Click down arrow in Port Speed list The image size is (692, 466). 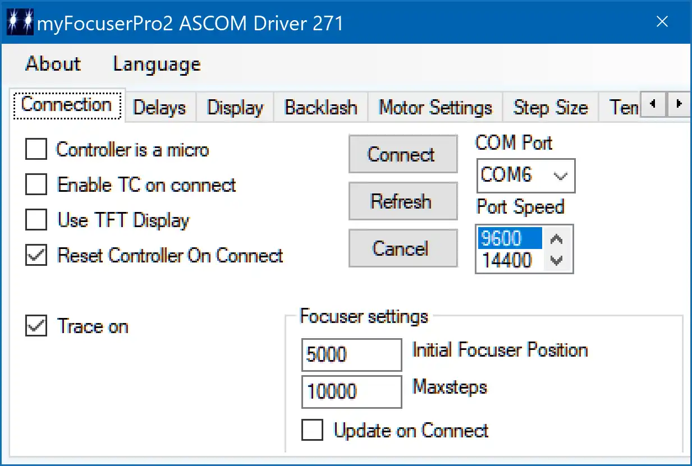(x=556, y=260)
